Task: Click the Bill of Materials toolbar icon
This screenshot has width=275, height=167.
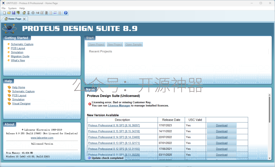Action: (x=51, y=13)
